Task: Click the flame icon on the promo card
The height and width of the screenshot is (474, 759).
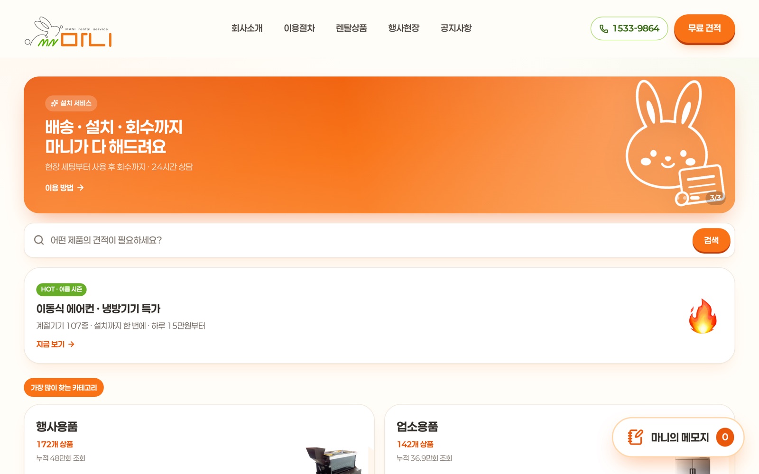Action: click(x=703, y=316)
